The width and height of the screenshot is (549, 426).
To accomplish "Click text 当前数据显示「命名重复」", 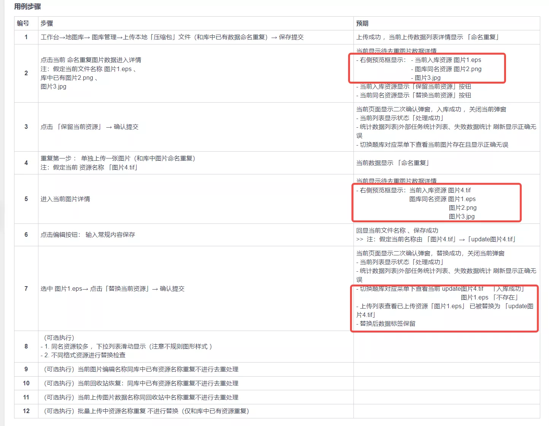I will (x=393, y=163).
